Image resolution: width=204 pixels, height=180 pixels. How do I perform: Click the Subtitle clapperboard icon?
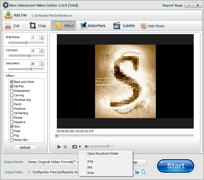coord(117,25)
